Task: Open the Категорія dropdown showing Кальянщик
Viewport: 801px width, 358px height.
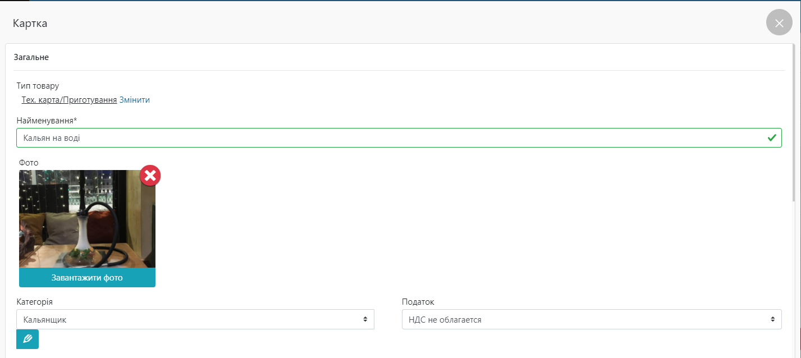Action: (195, 319)
